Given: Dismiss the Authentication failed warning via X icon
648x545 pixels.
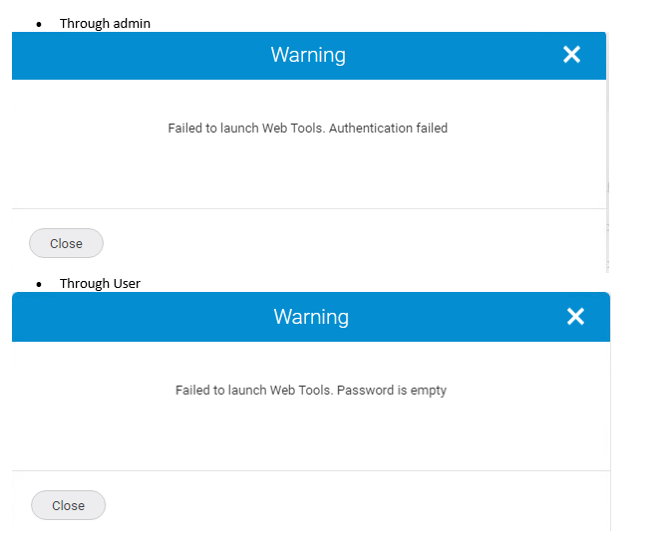Looking at the screenshot, I should (x=571, y=55).
